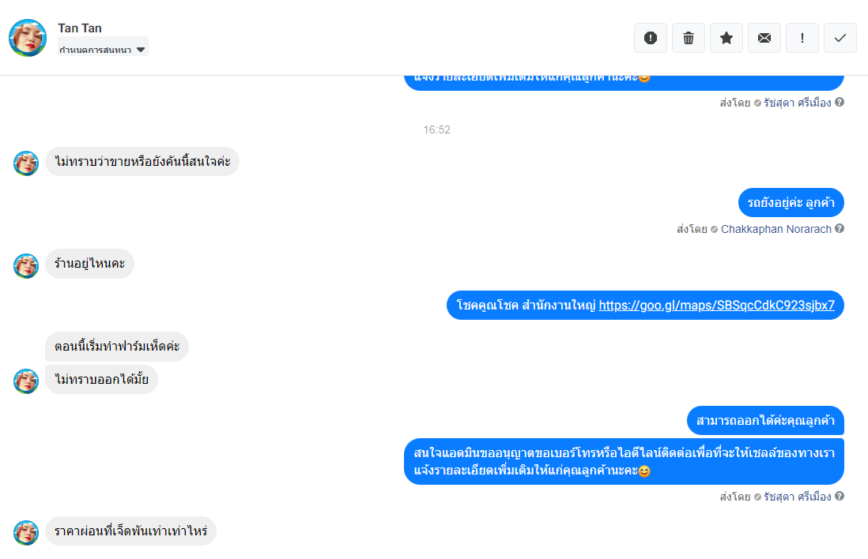Select the ราคาผ่อนที่เจ็ดพันเท่าเท่าไหร่ message
Screen dimensions: 868x559
(130, 531)
